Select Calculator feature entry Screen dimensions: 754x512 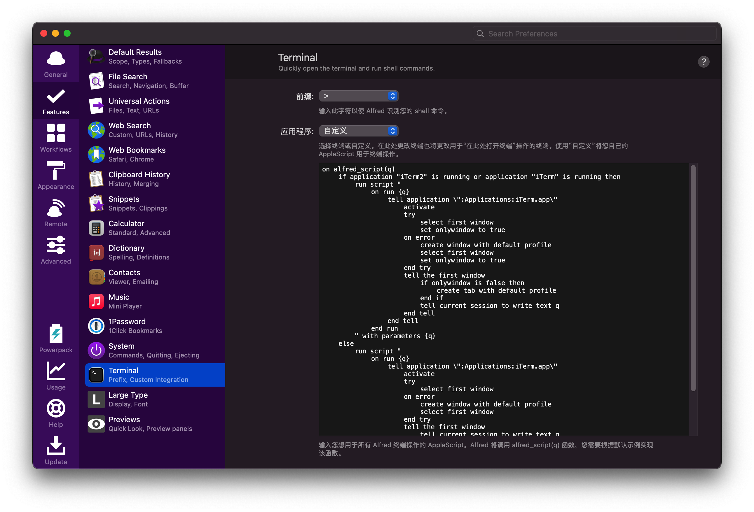pos(155,228)
